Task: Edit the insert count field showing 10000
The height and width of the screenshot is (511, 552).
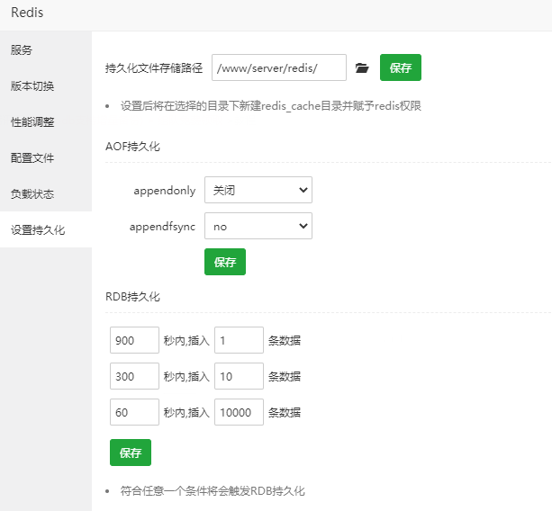Action: click(x=239, y=412)
